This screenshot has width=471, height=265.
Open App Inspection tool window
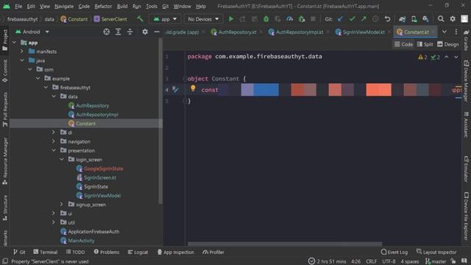(x=176, y=252)
